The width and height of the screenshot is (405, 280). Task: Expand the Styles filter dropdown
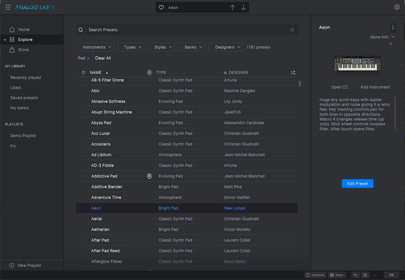coord(161,47)
